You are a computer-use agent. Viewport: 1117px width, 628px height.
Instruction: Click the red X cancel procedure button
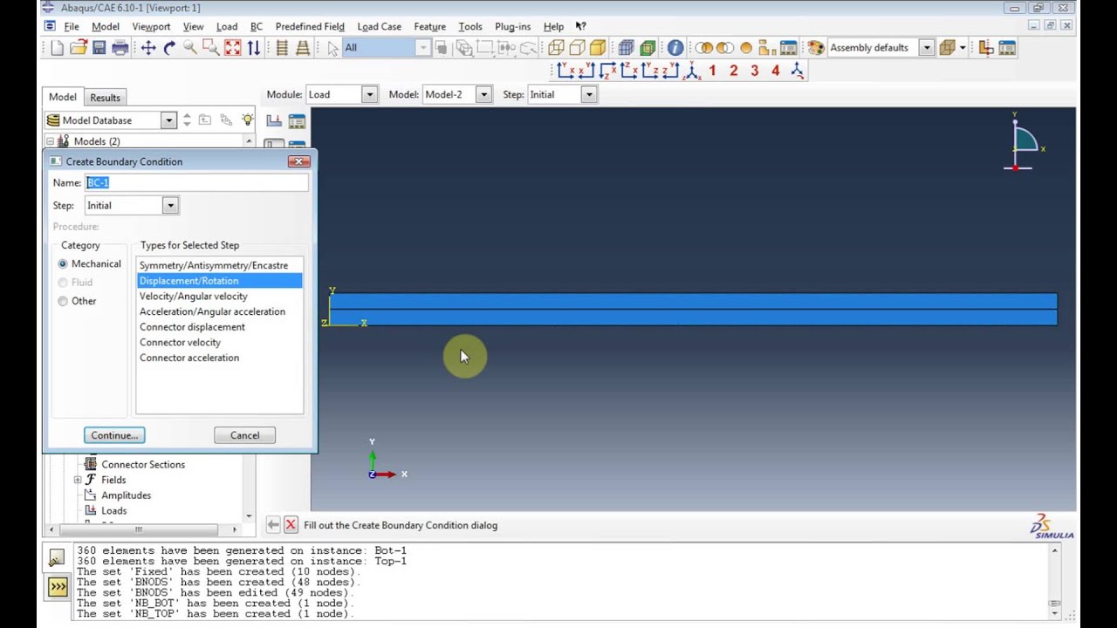291,525
